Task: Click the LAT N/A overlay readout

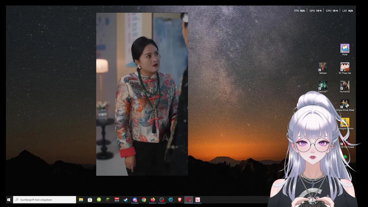Action: click(348, 11)
